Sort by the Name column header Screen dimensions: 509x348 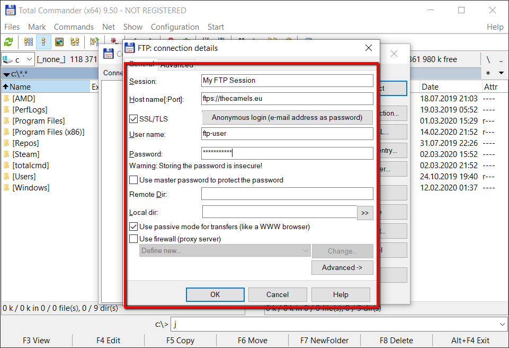tap(46, 87)
